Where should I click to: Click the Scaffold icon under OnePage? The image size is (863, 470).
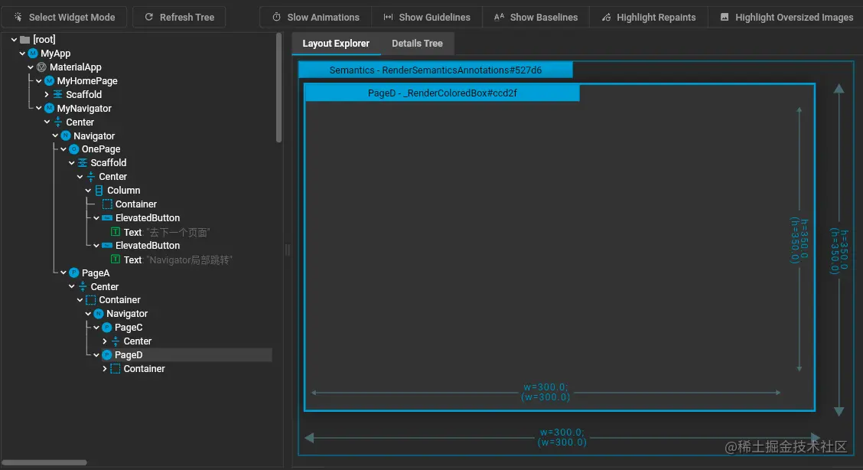tap(83, 163)
